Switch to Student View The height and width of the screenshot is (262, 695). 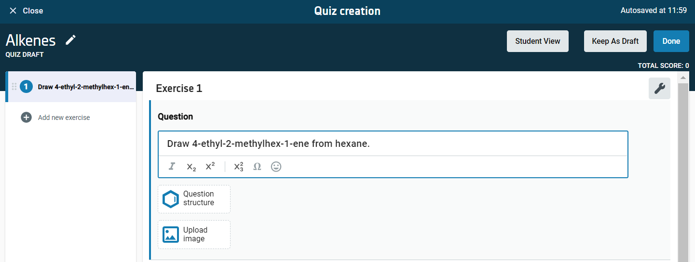click(537, 41)
